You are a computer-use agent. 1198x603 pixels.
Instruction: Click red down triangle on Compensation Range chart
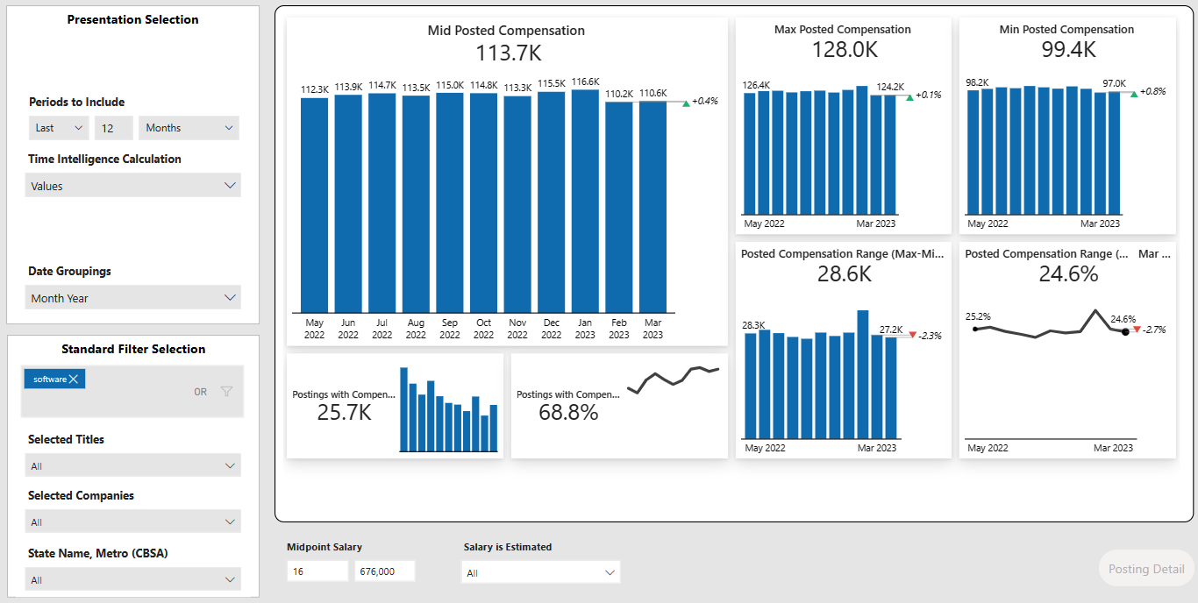tap(912, 335)
